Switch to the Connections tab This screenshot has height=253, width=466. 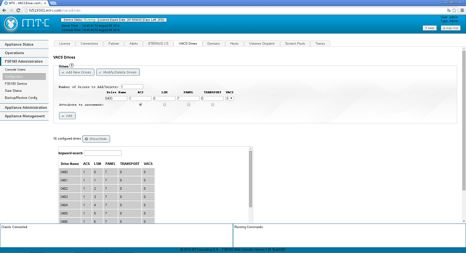pyautogui.click(x=89, y=44)
